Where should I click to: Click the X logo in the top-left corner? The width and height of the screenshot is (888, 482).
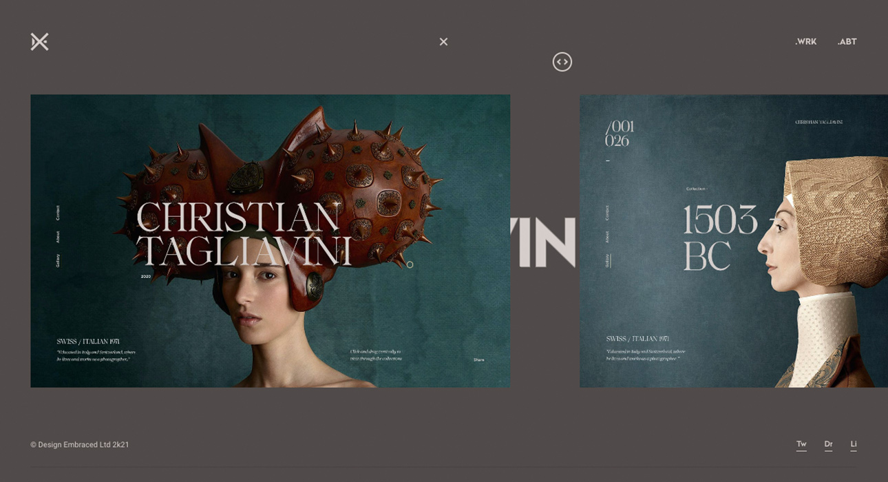click(x=39, y=42)
